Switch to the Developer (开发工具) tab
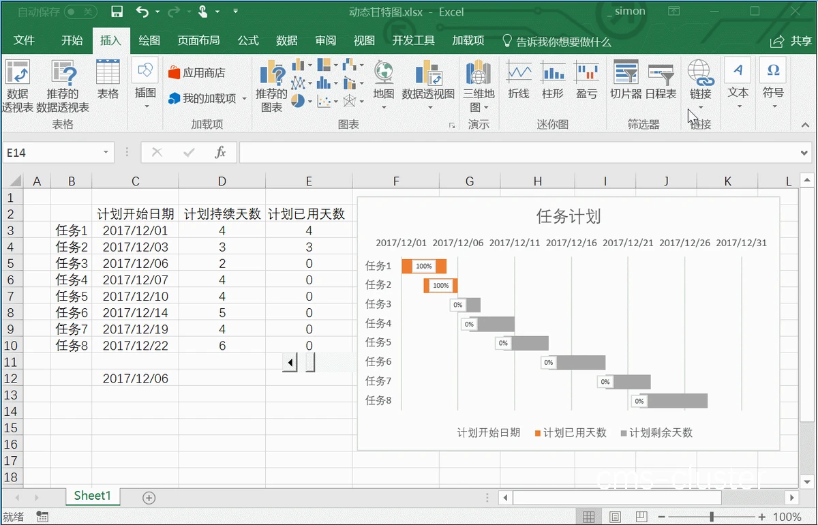818x525 pixels. coord(414,41)
